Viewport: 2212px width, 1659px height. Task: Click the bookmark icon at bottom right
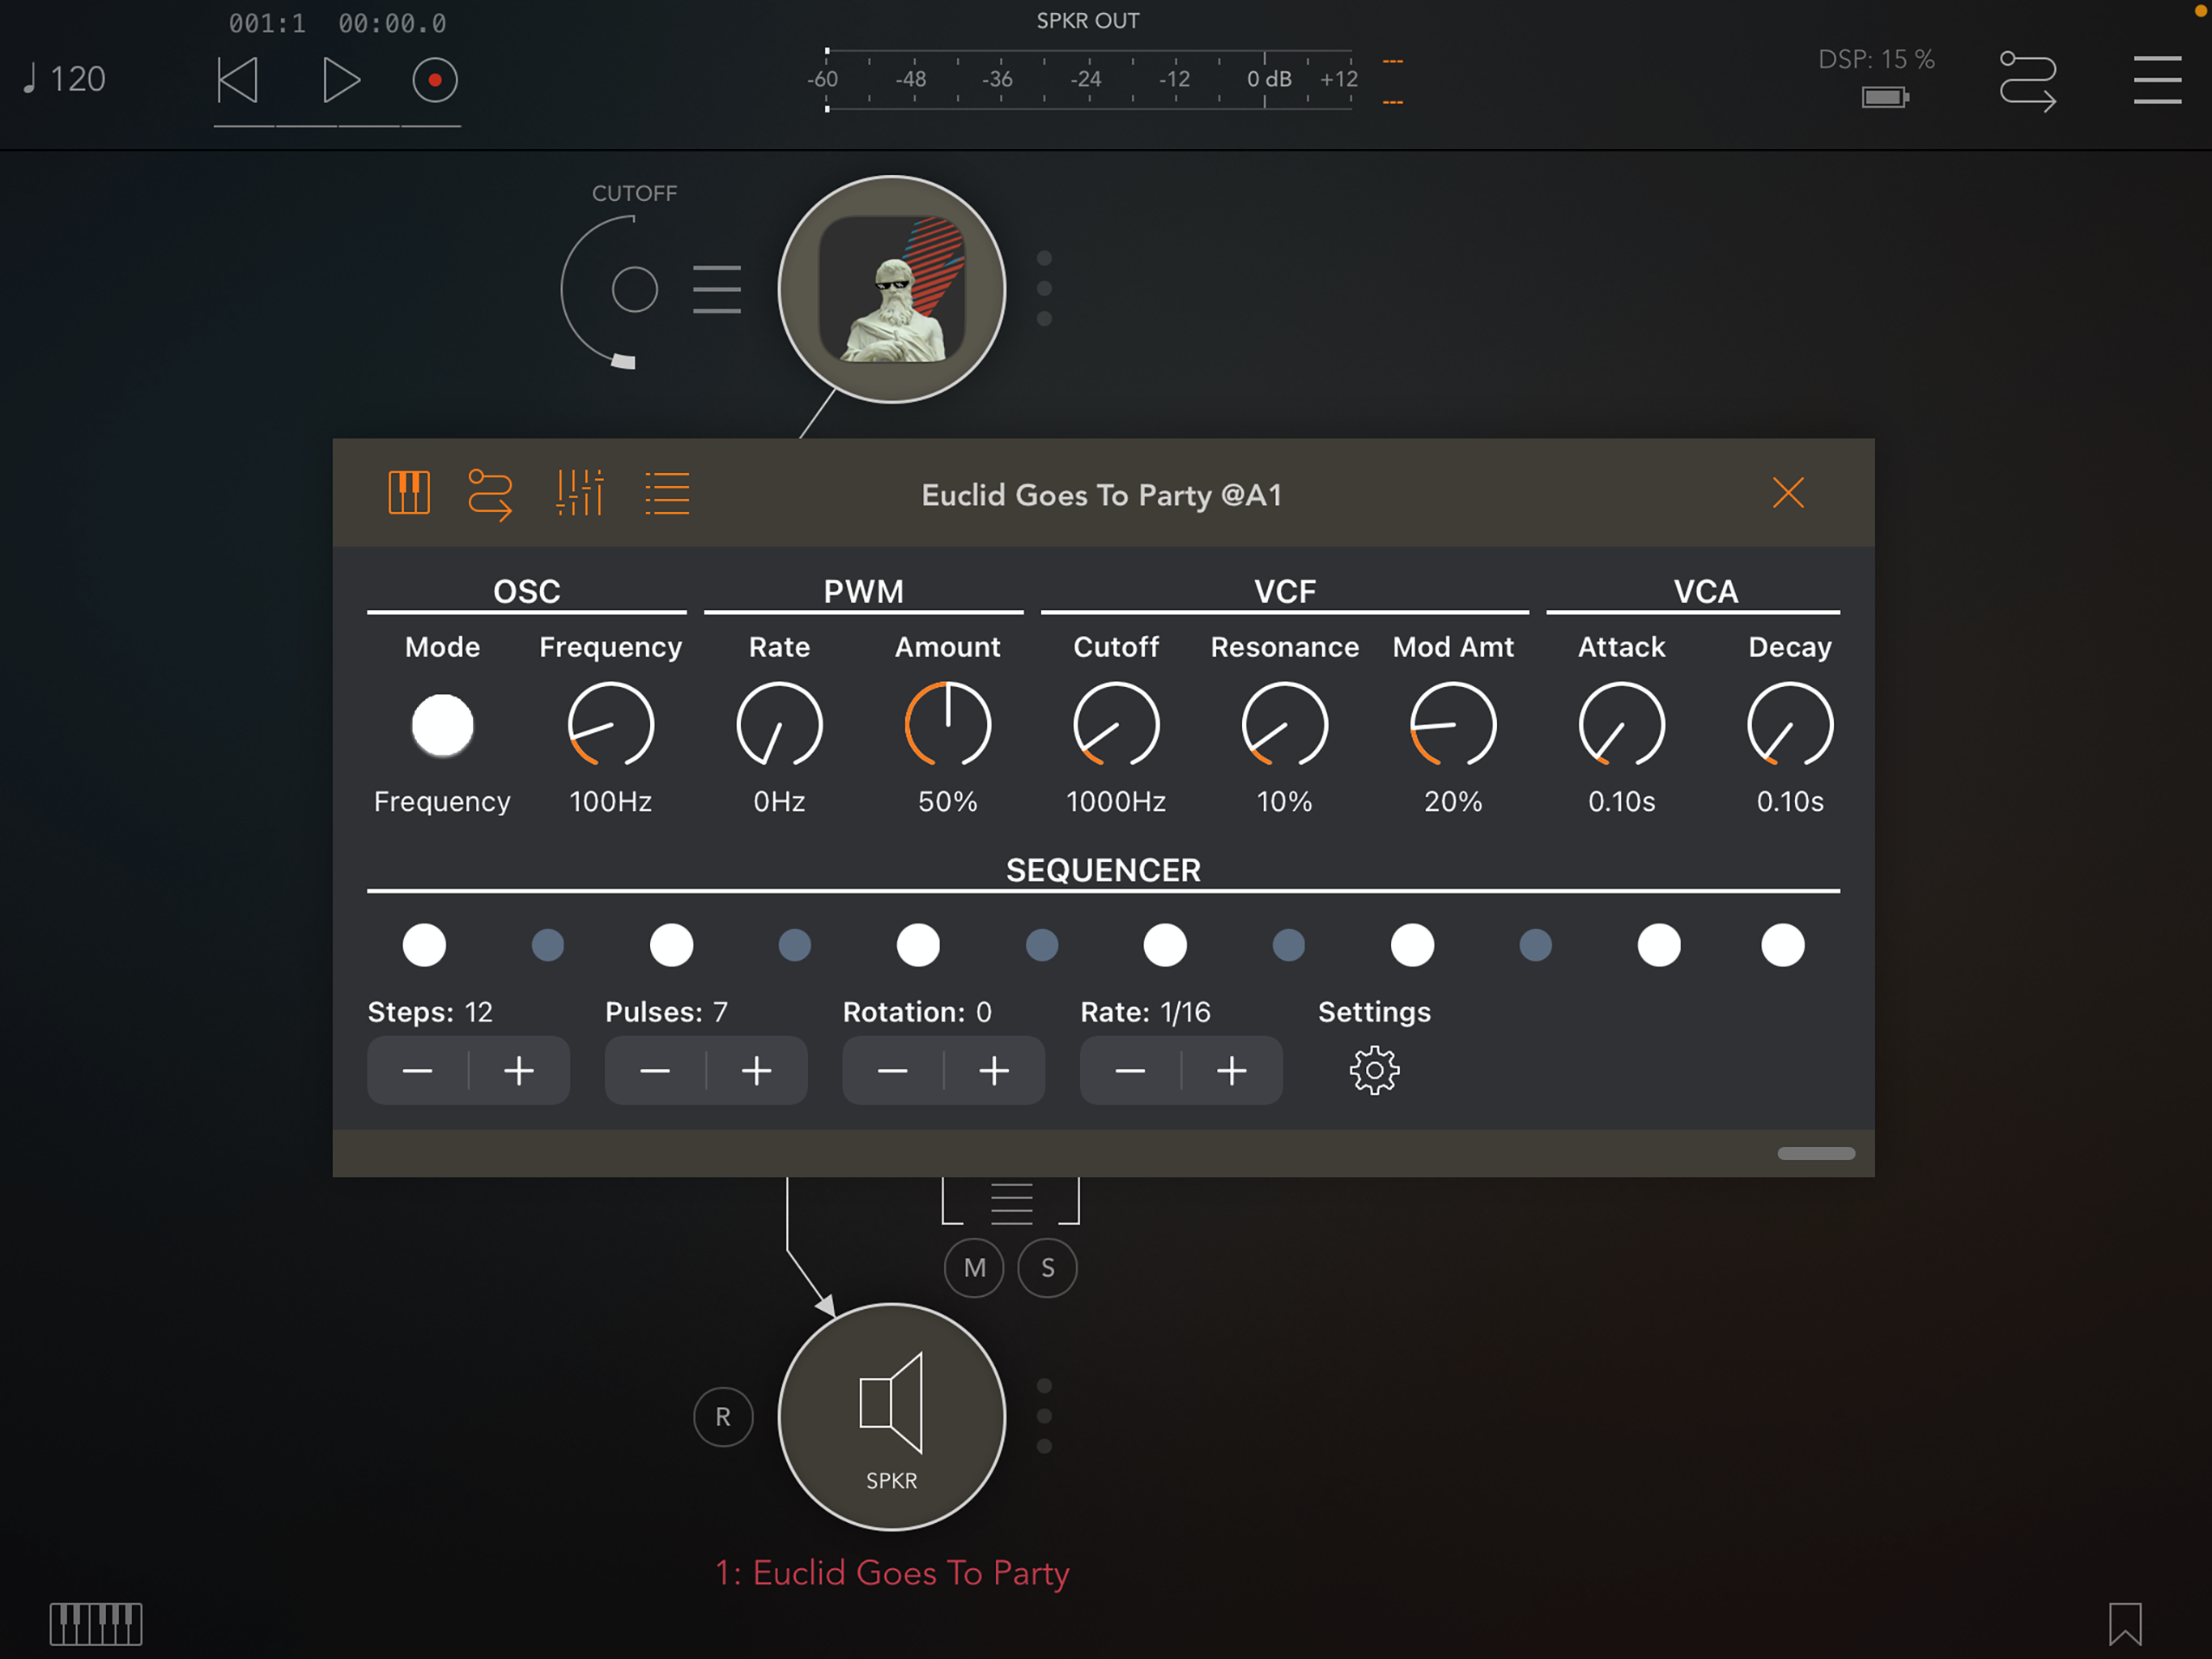(x=2125, y=1623)
